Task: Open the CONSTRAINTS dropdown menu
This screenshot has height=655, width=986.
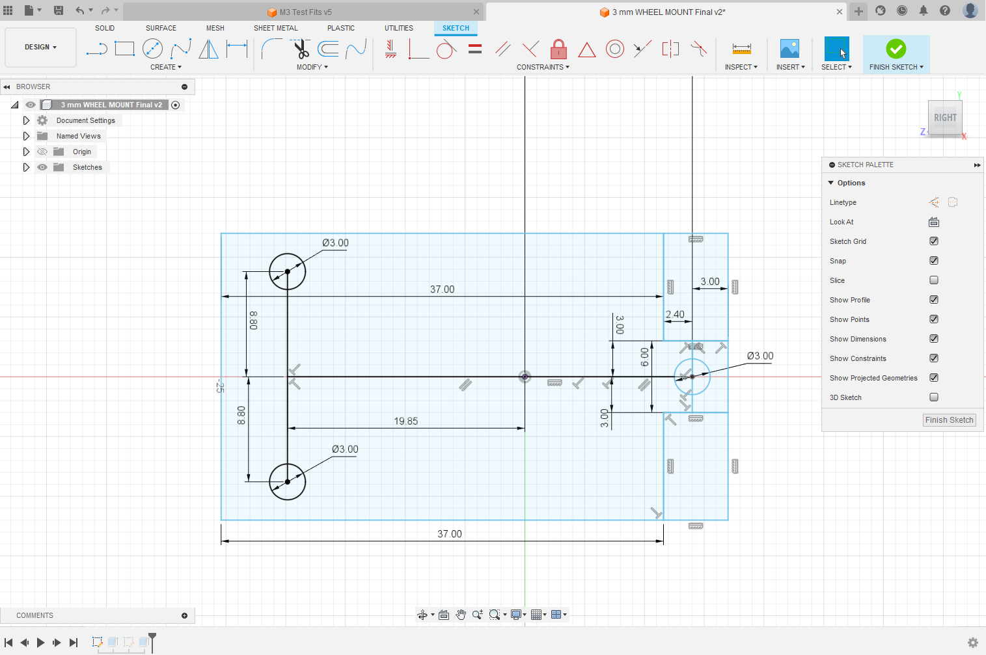Action: (x=543, y=67)
